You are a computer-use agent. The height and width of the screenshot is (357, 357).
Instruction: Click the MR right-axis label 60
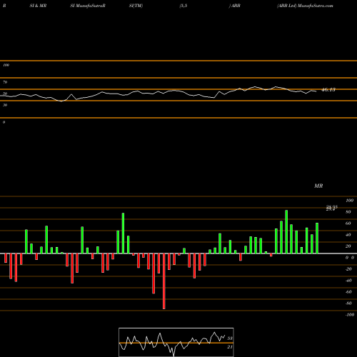click(348, 223)
